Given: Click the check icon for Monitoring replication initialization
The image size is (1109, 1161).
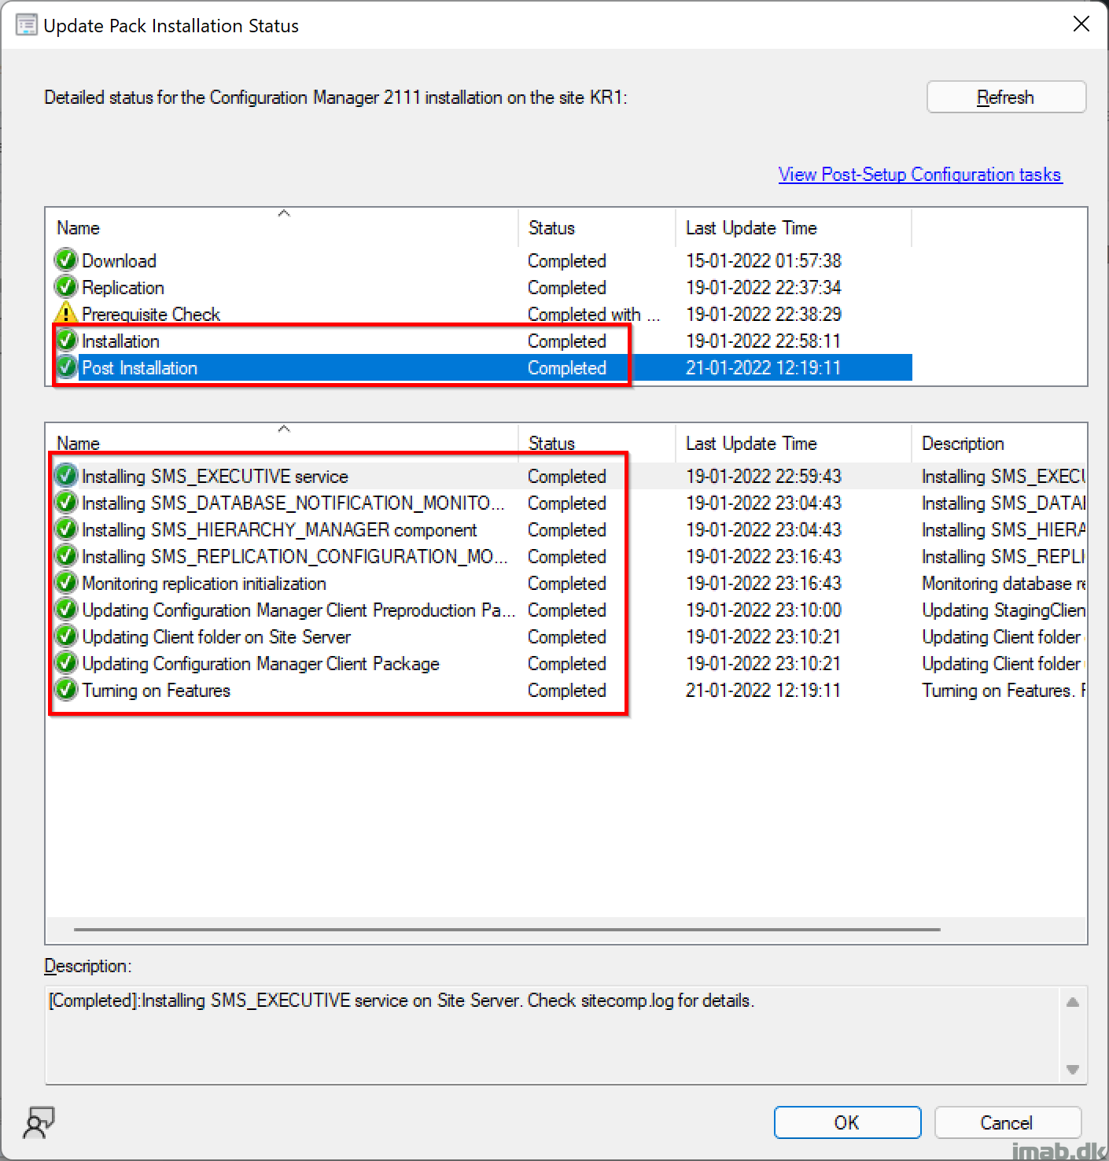Looking at the screenshot, I should click(66, 582).
